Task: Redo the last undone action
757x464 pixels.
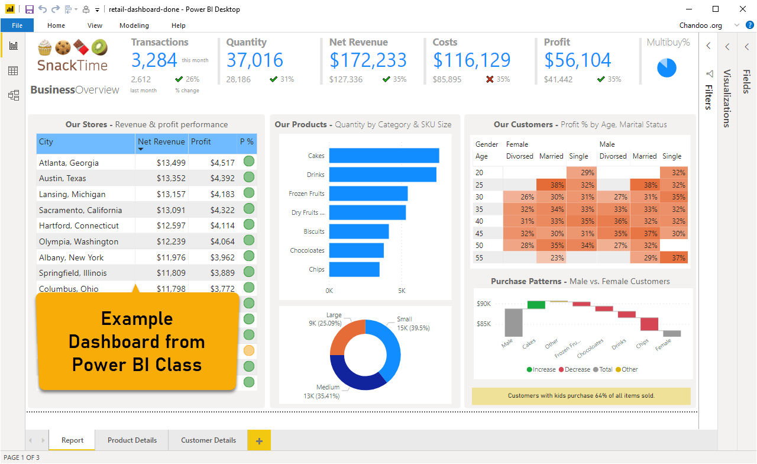Action: (x=56, y=9)
